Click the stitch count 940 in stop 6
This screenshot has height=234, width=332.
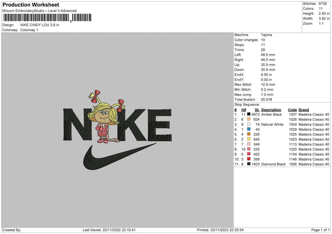pos(256,140)
